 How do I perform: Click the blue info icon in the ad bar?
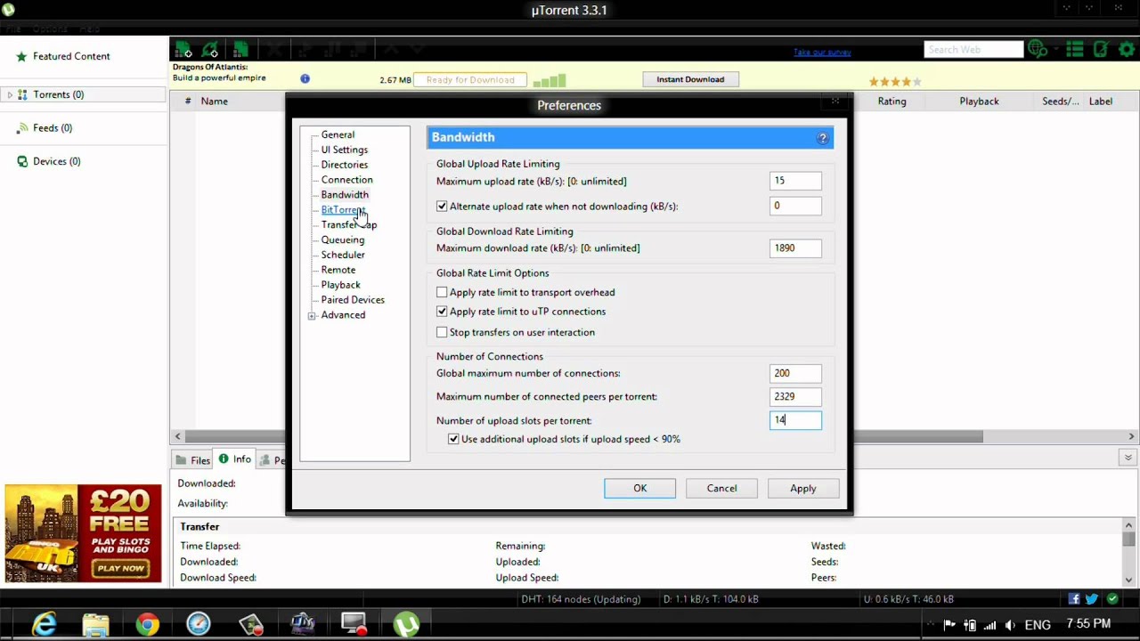pos(305,78)
